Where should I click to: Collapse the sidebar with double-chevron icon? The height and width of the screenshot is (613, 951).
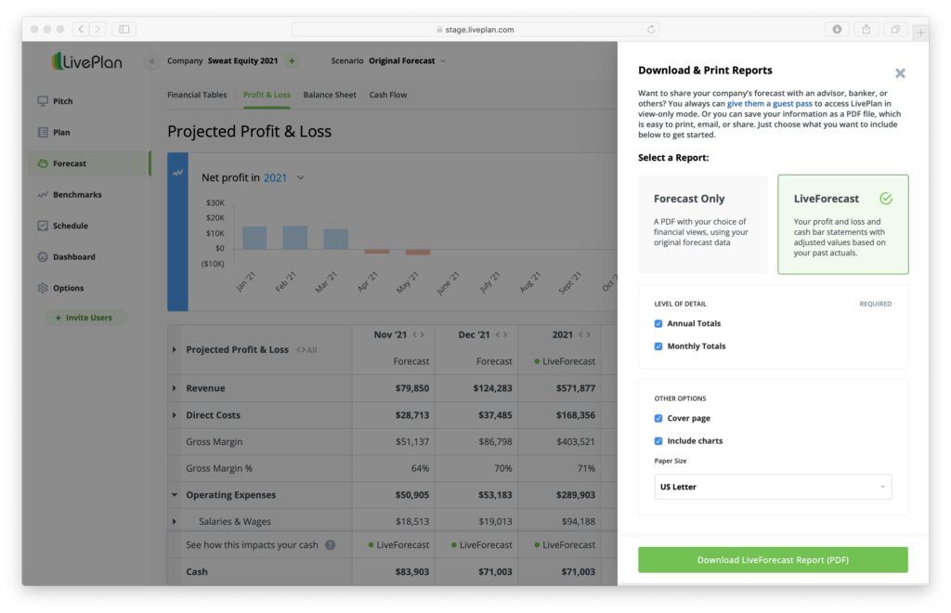point(152,61)
